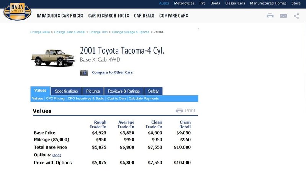Switch to Reviews & Ratings tab
This screenshot has height=174, width=306.
coord(124,91)
